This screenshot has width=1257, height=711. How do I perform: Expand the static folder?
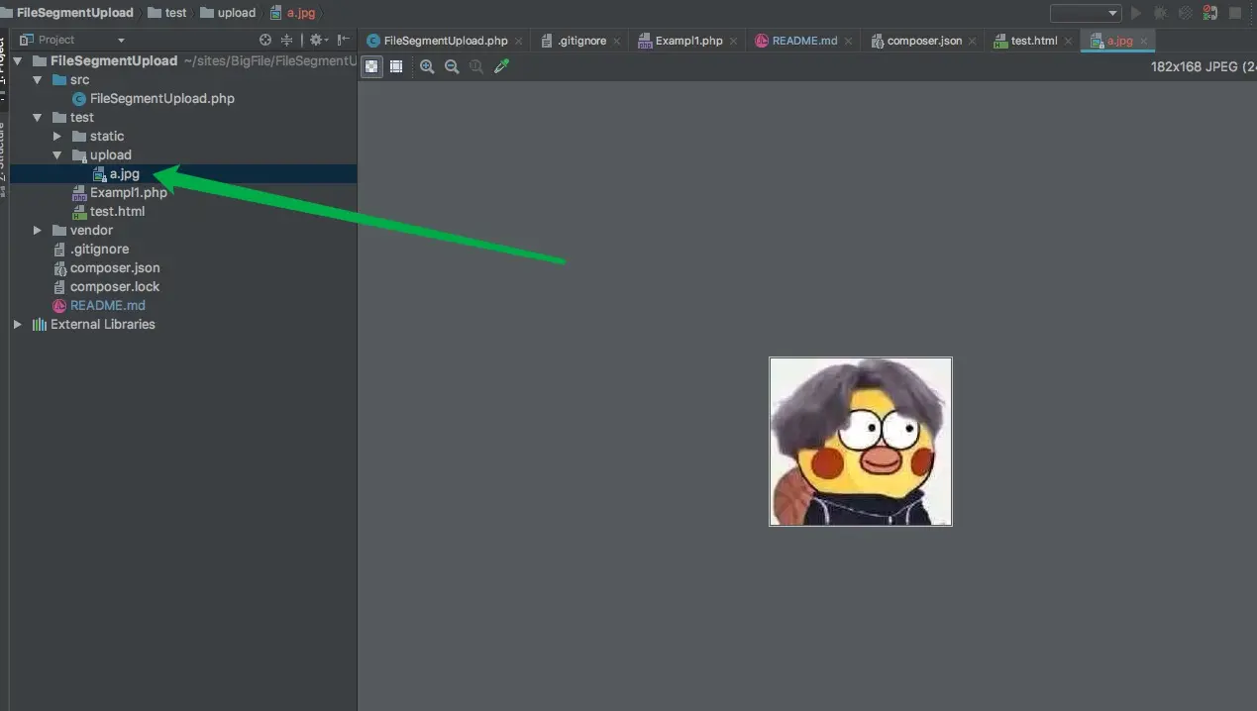57,136
